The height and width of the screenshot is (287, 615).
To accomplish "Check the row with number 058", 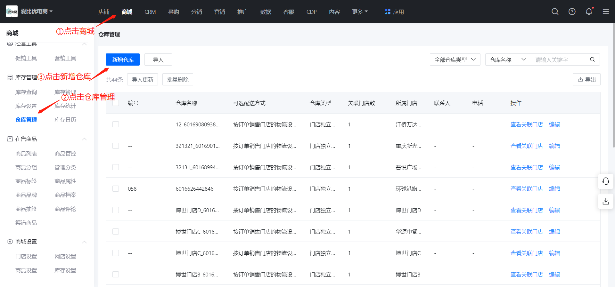I will click(x=116, y=188).
